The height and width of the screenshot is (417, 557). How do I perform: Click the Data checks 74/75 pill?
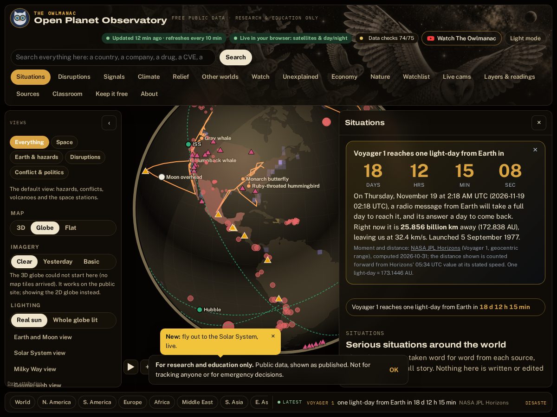(x=386, y=38)
